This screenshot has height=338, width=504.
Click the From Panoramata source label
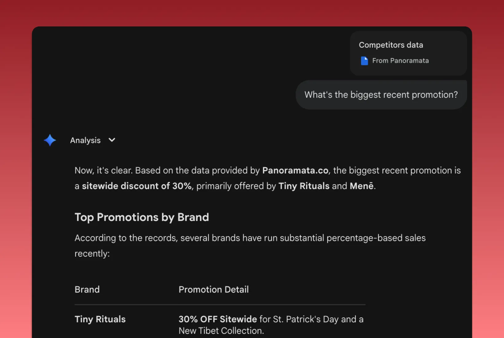click(400, 61)
